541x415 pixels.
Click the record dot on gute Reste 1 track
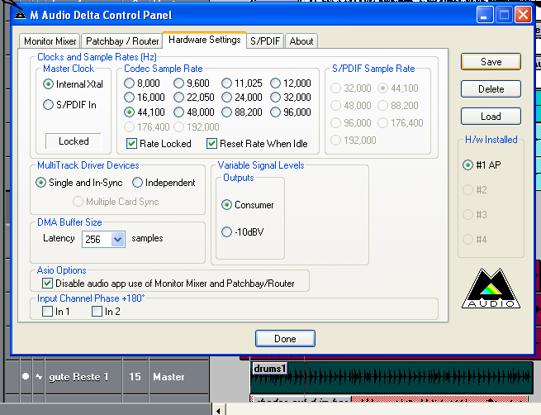(x=26, y=376)
